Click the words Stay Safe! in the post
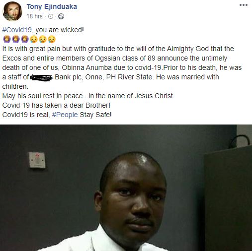This screenshot has height=251, width=252. (95, 115)
